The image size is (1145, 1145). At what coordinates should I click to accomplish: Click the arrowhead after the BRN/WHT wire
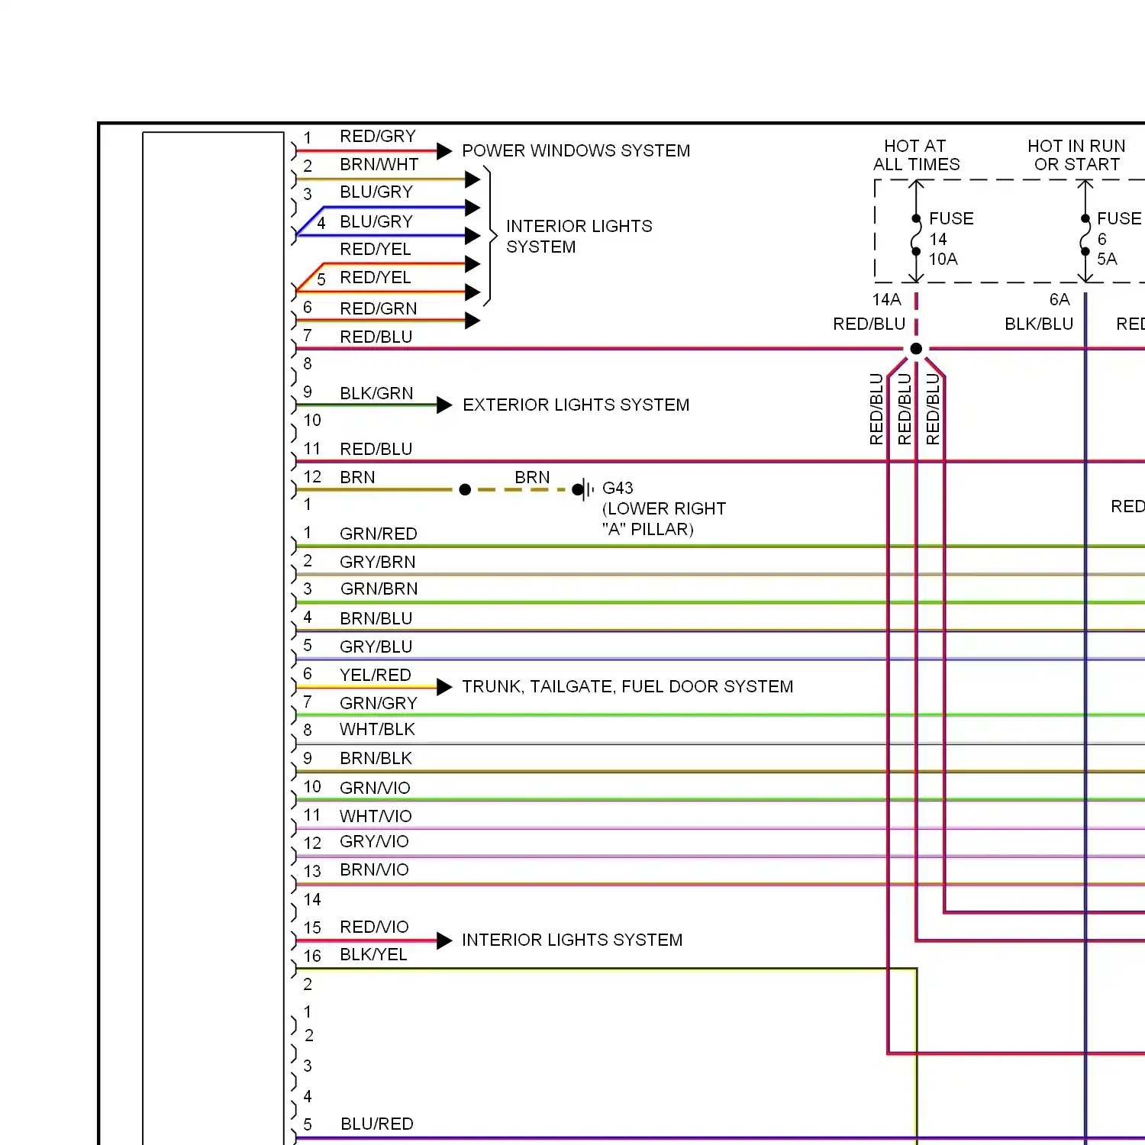[473, 179]
